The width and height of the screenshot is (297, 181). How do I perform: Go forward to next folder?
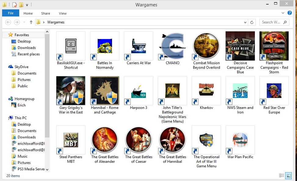(x=17, y=22)
